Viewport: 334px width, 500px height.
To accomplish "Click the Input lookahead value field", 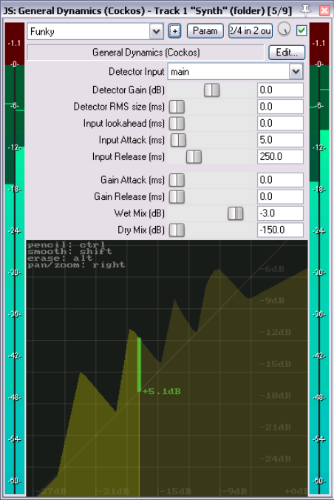I will [280, 124].
